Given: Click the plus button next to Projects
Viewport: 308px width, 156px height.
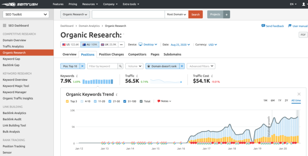Looking at the screenshot, I should click(226, 14).
